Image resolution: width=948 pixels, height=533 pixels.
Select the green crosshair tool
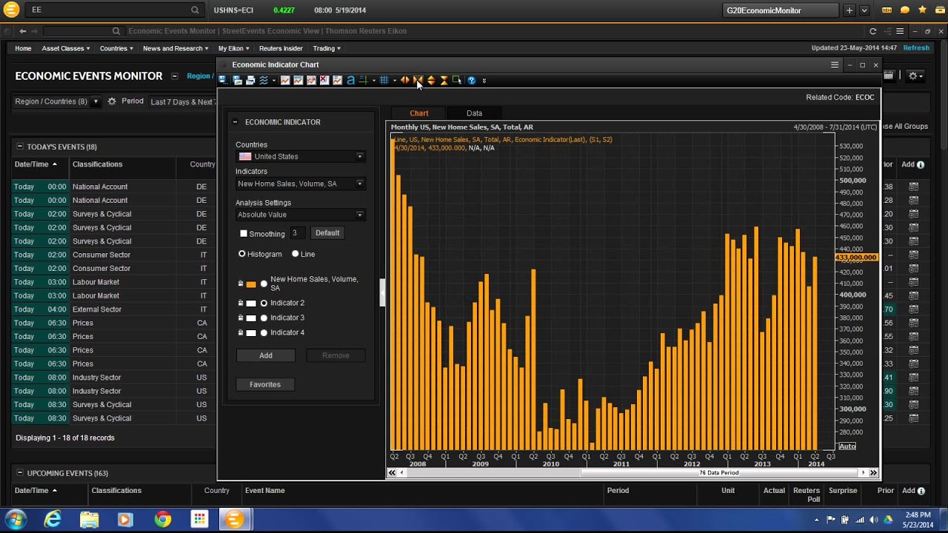pyautogui.click(x=364, y=80)
